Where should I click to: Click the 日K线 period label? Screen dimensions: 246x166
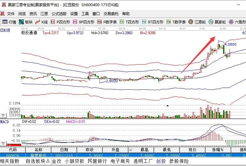[5, 30]
